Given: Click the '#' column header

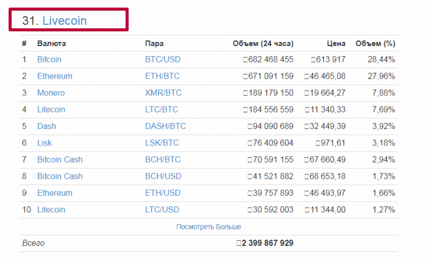Looking at the screenshot, I should pos(24,44).
